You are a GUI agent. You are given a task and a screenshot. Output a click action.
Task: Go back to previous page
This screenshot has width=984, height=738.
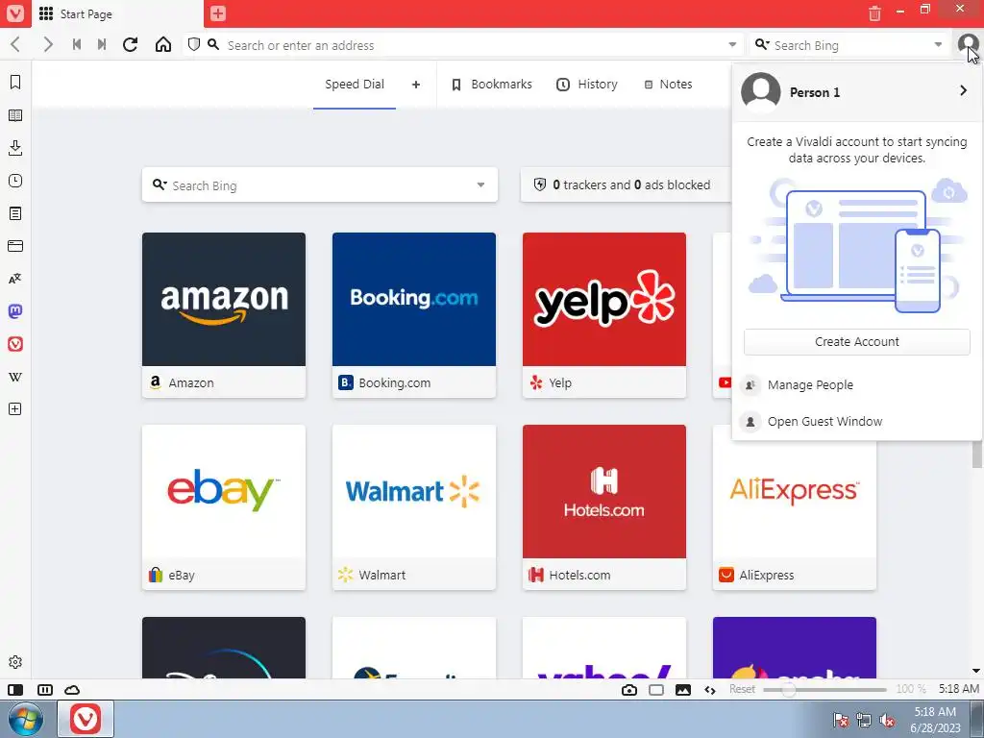(15, 44)
